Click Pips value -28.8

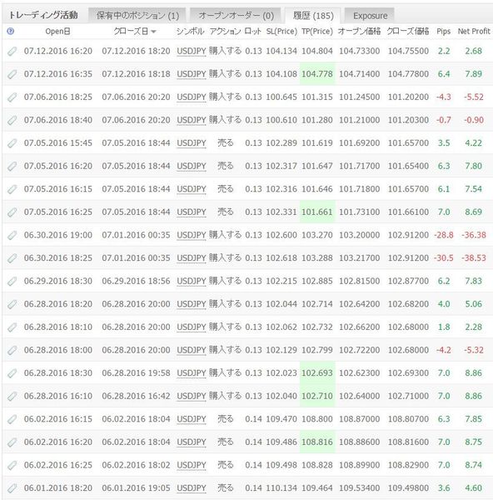point(444,235)
